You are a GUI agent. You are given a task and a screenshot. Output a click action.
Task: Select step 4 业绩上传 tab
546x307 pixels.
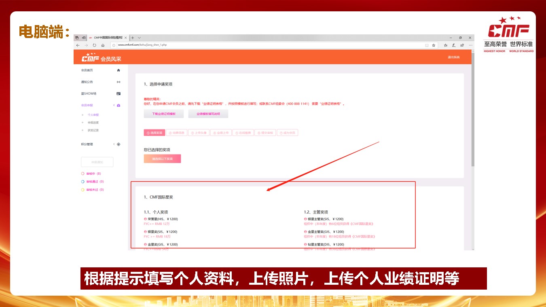221,133
